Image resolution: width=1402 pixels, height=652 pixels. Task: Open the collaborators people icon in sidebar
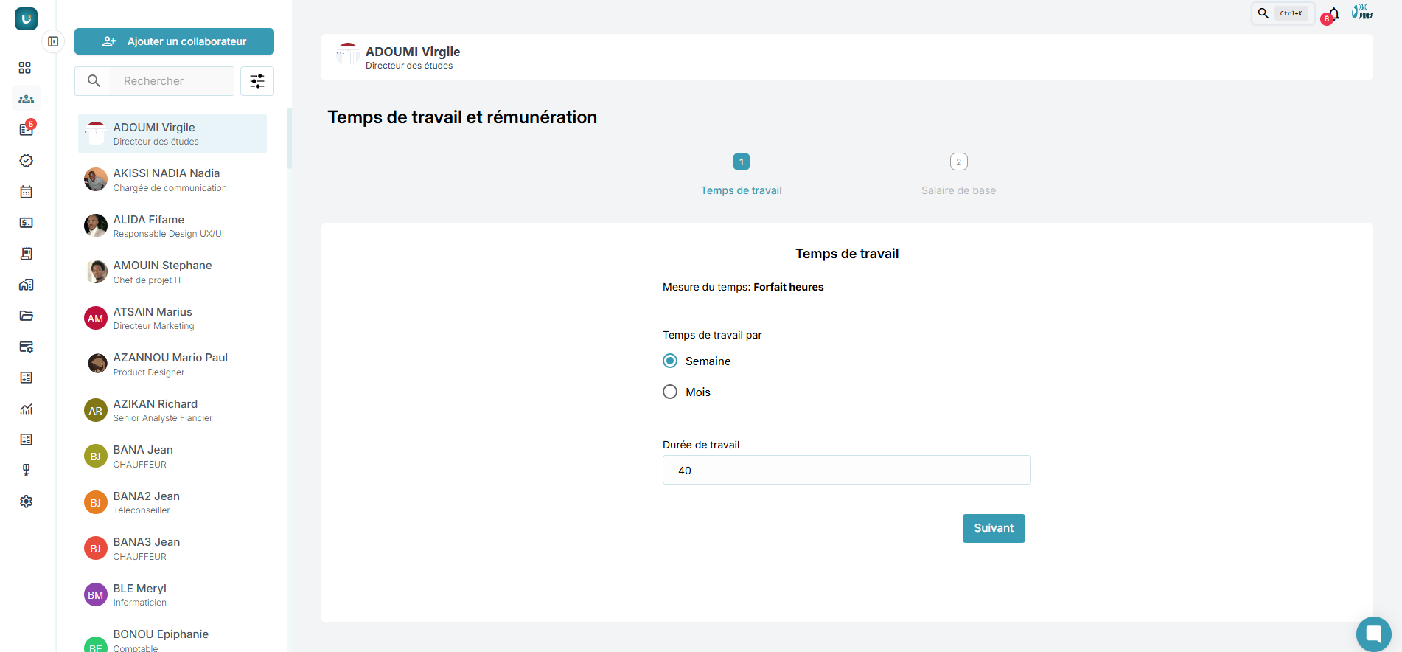pyautogui.click(x=26, y=99)
